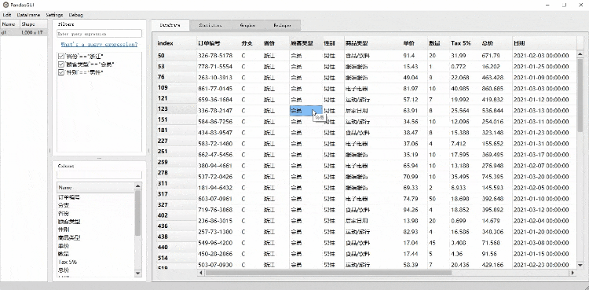Select row index 50 header
589x290 pixels.
coord(177,55)
